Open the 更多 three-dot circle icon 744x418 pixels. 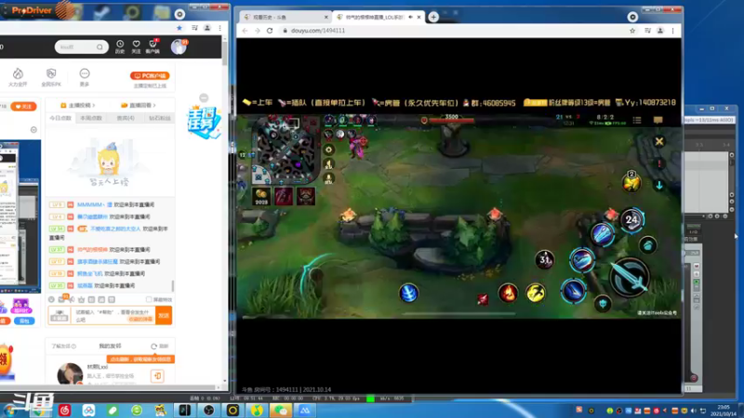point(85,77)
